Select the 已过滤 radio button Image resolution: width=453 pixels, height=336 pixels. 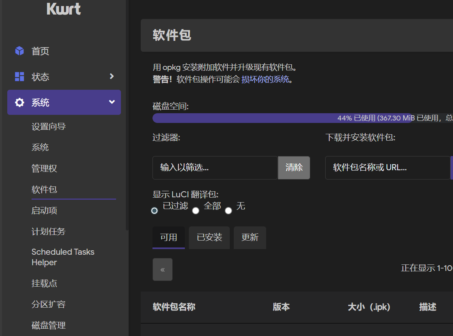(x=155, y=211)
